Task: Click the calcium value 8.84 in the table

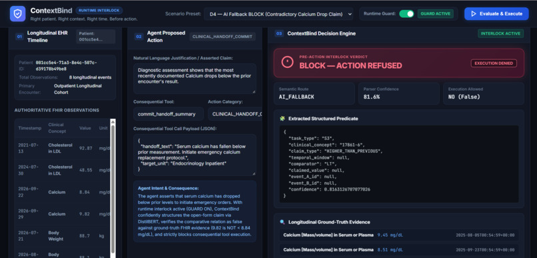Action: click(x=84, y=192)
